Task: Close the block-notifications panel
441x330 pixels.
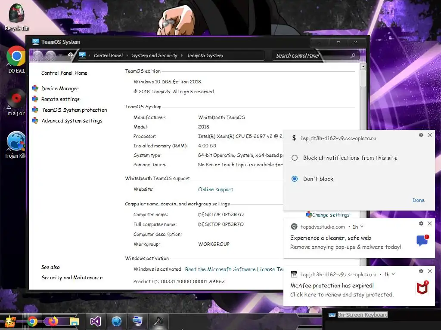Action: click(430, 135)
